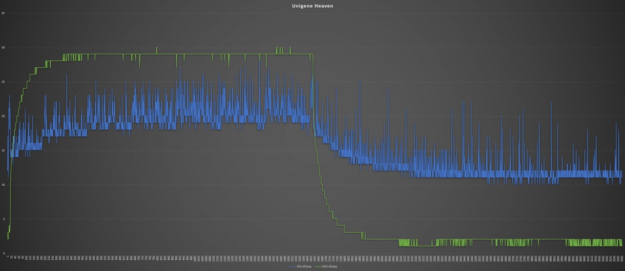Screen dimensions: 625x271
Task: Select the y-axis label 10
Action: click(3, 185)
